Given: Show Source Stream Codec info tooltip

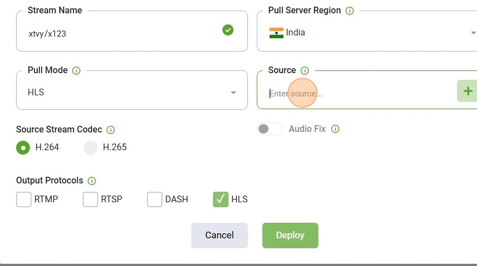Looking at the screenshot, I should coord(110,130).
